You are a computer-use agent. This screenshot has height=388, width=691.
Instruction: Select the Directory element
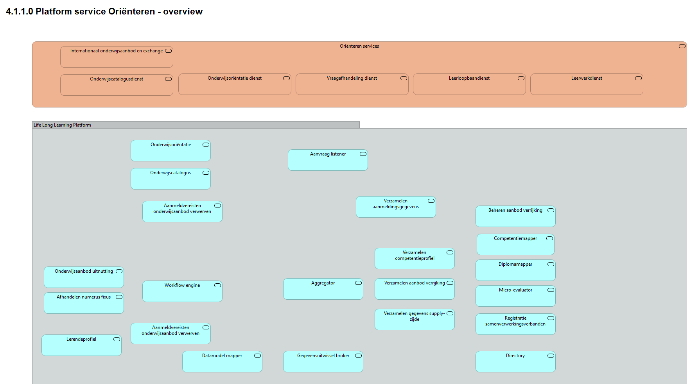515,361
